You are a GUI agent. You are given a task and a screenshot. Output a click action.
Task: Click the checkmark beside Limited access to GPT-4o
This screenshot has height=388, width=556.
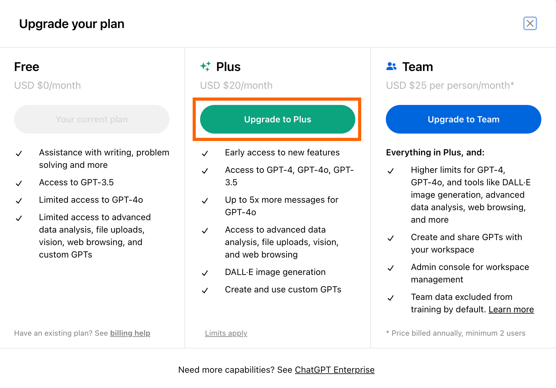19,201
